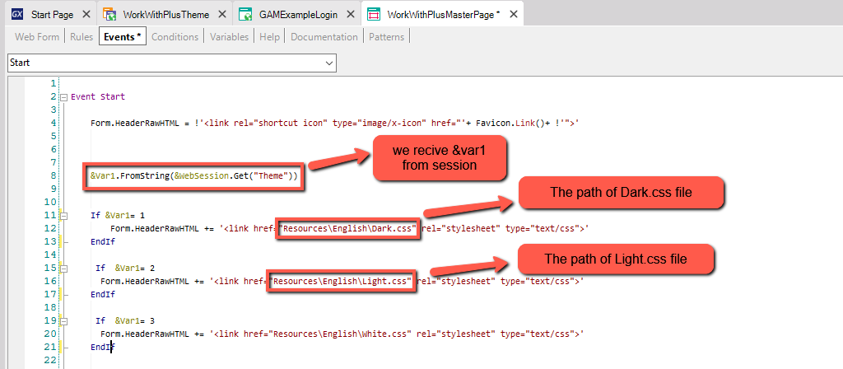The width and height of the screenshot is (843, 369).
Task: Open the Documentation section
Action: click(324, 36)
